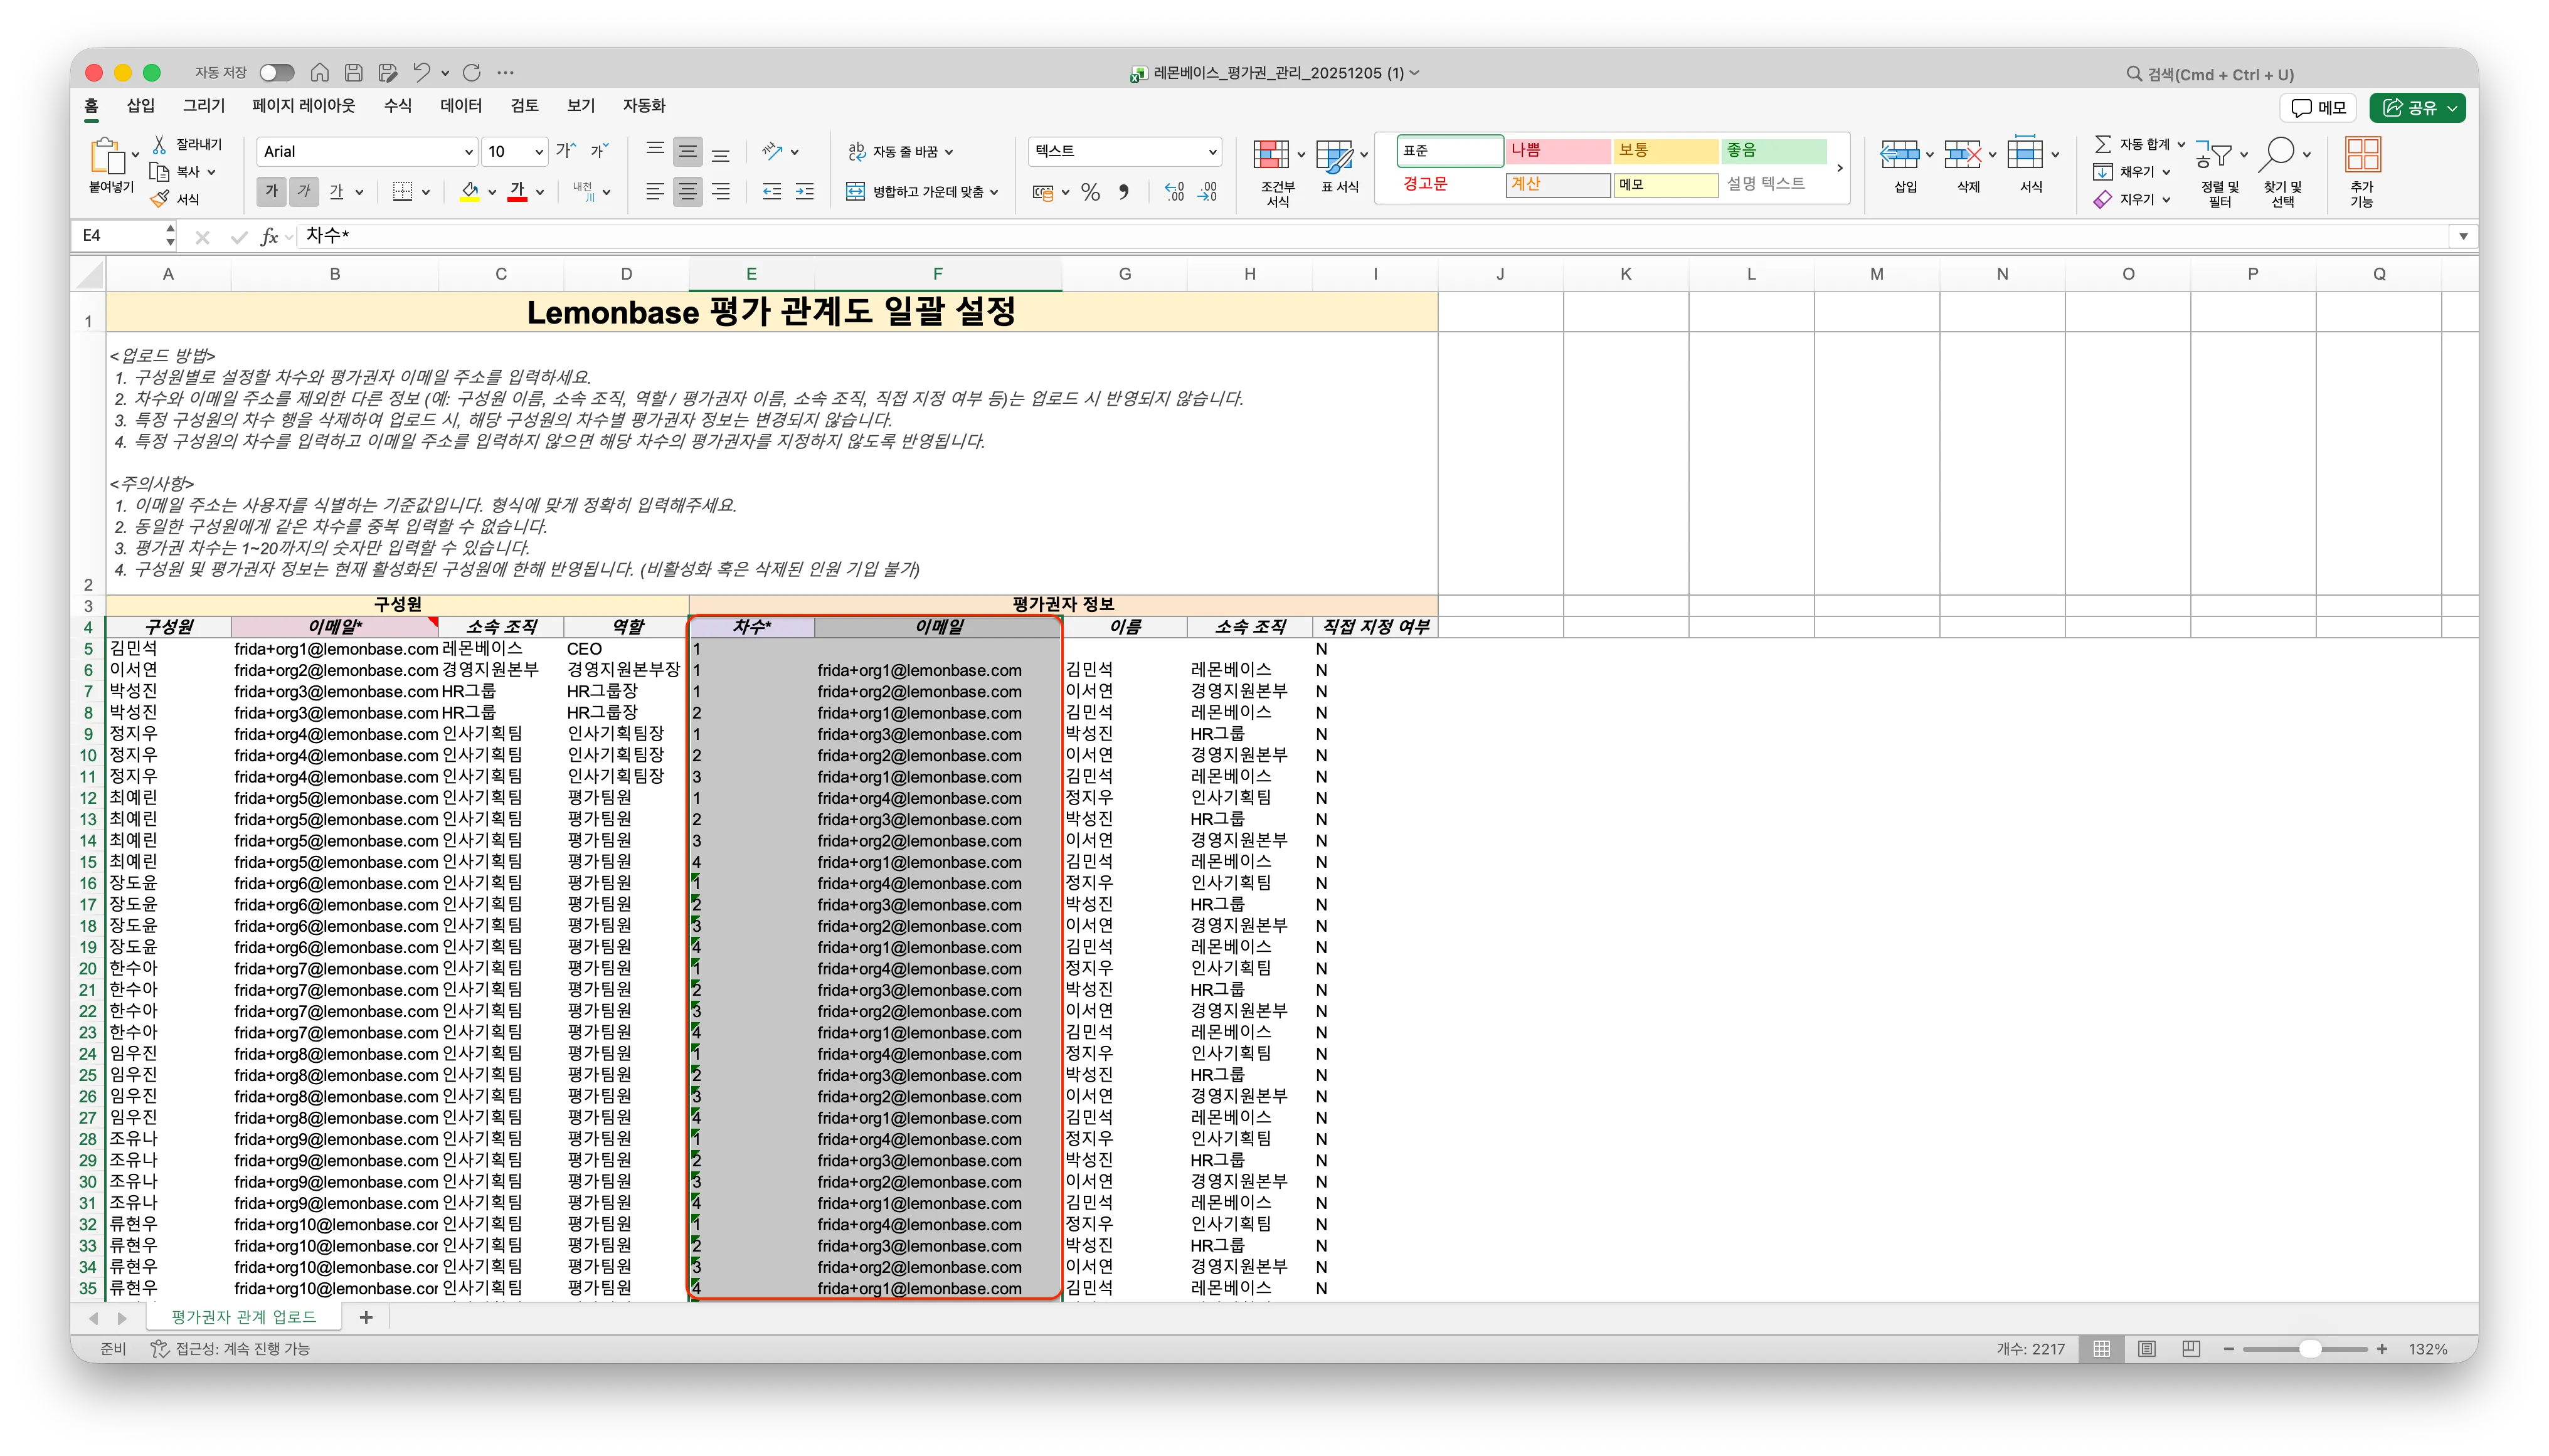Switch to page layout view in status bar

click(x=2147, y=1349)
